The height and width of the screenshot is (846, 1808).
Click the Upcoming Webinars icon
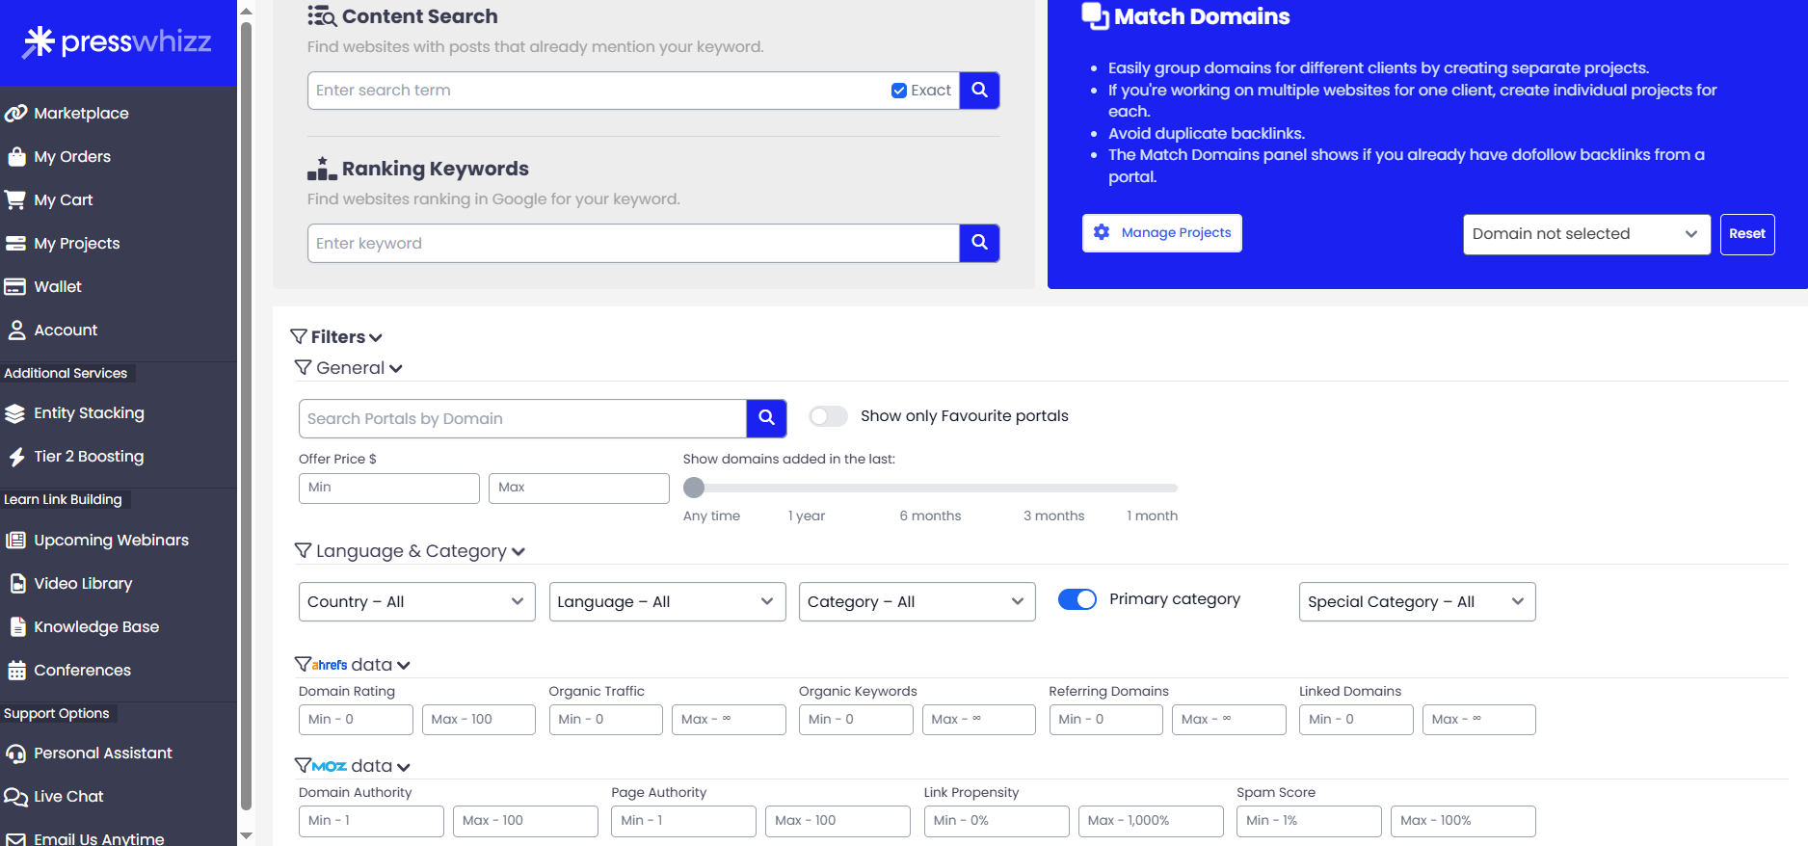(15, 540)
